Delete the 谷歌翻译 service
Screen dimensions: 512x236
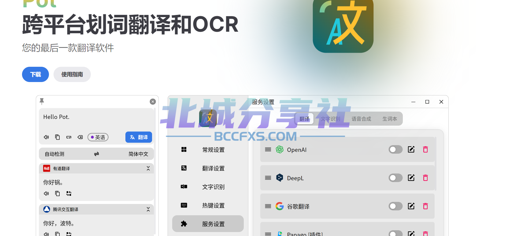click(x=425, y=206)
